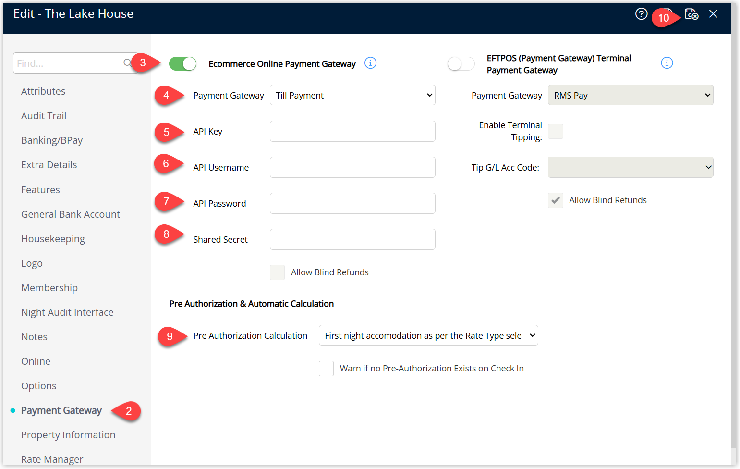The height and width of the screenshot is (469, 740).
Task: Open Notes section
Action: [x=34, y=337]
